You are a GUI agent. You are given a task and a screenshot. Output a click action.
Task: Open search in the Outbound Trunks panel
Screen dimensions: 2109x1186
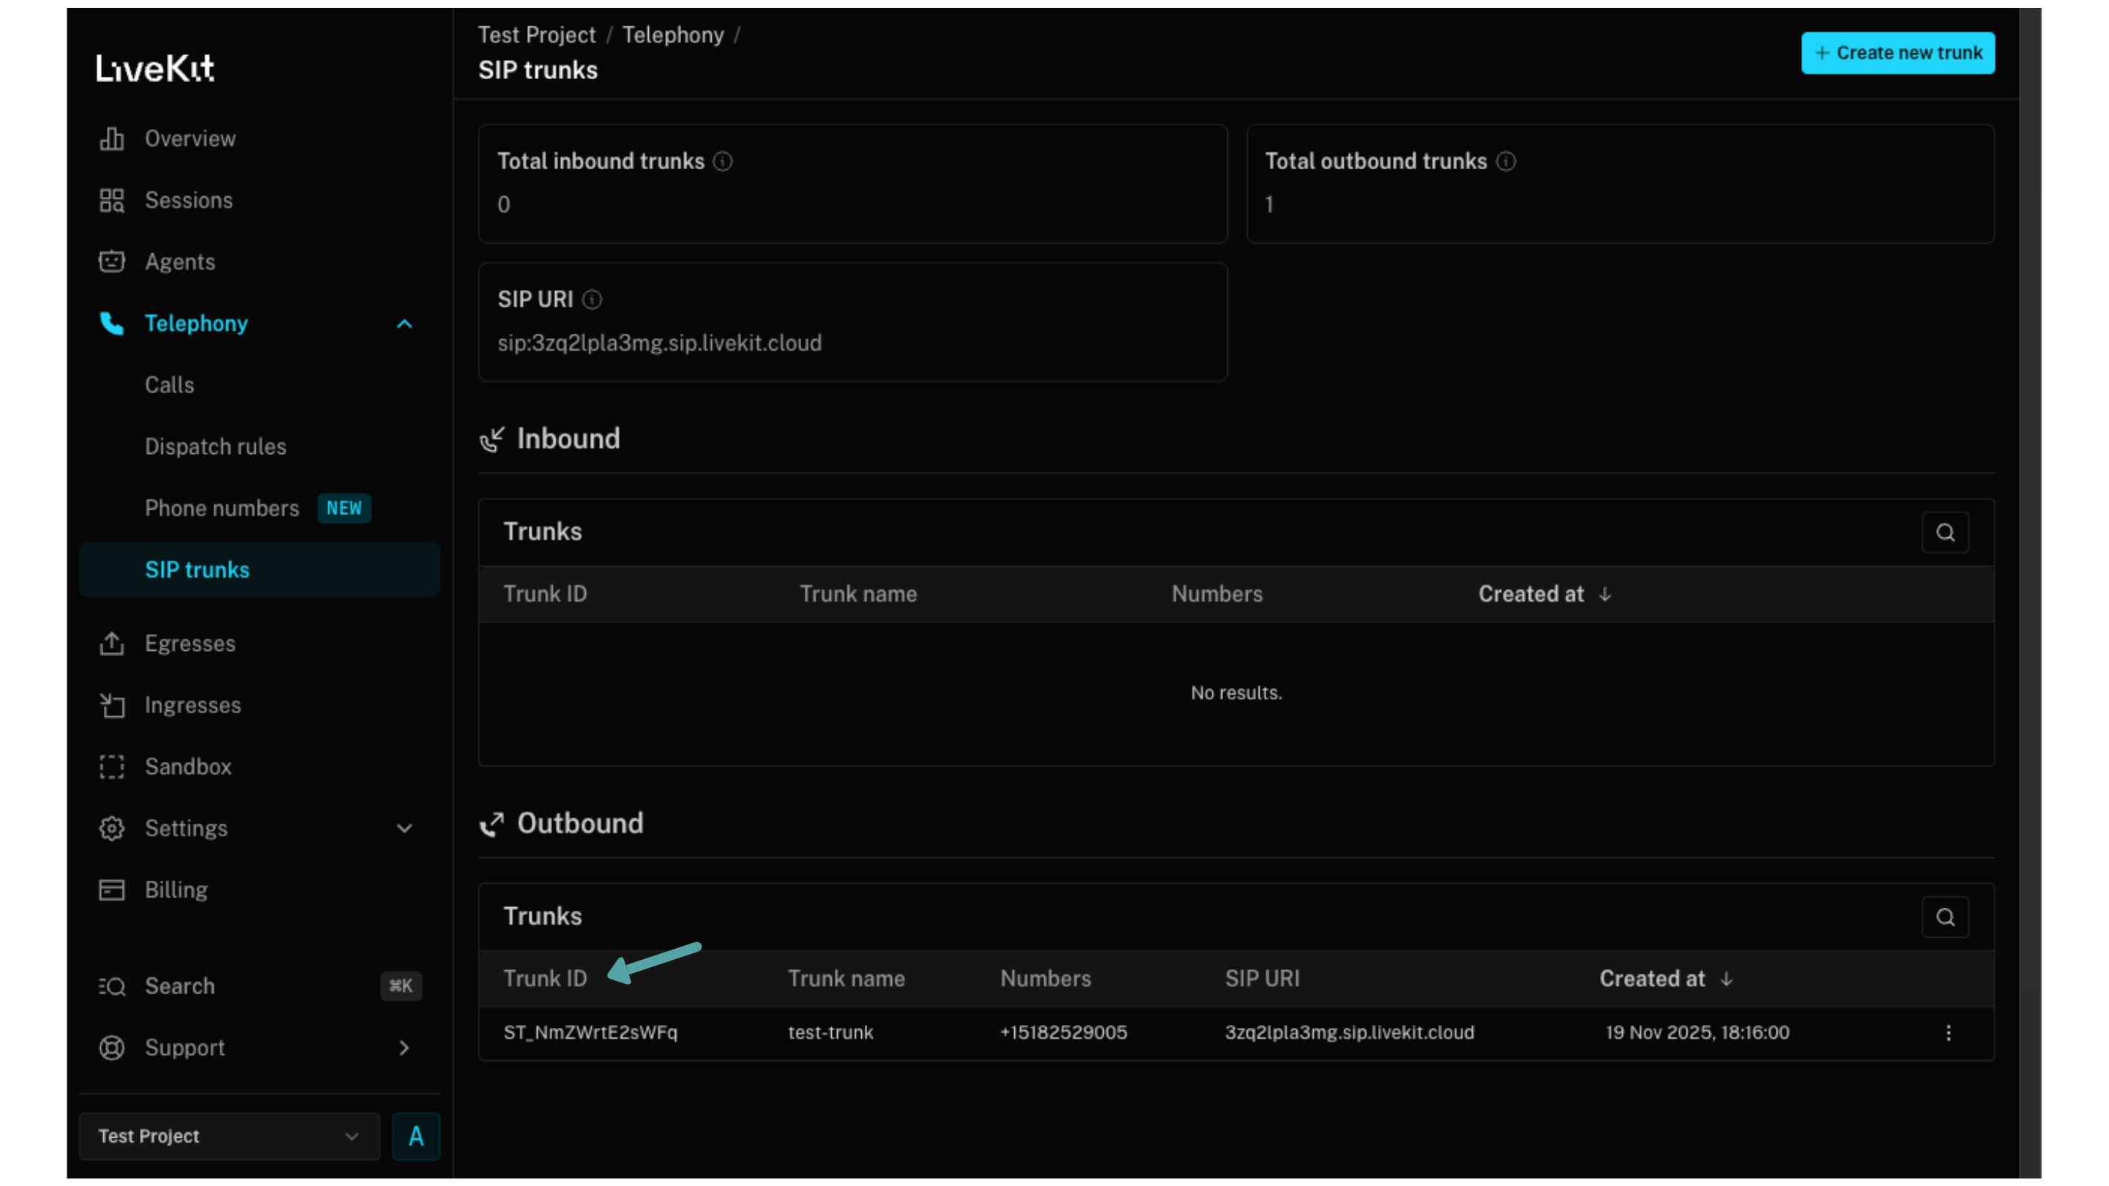(1946, 917)
